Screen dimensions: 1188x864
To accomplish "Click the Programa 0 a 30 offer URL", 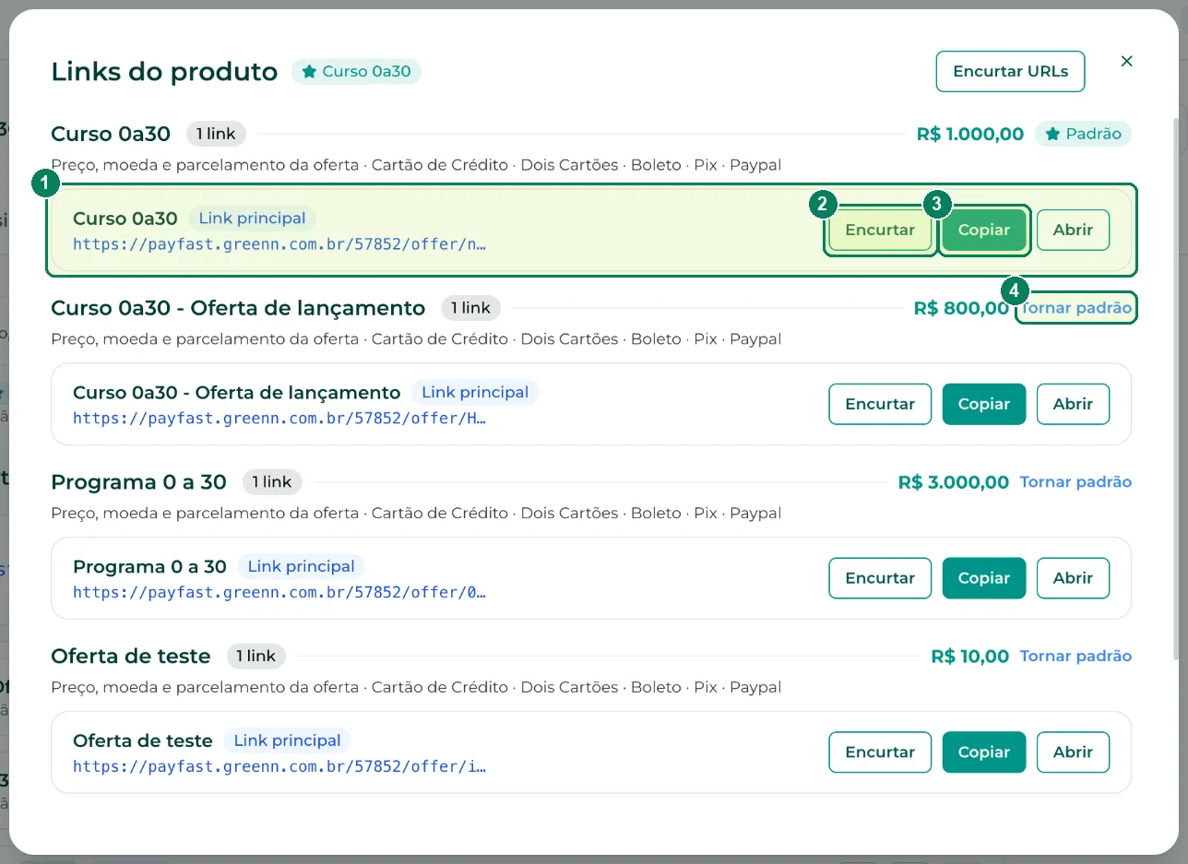I will point(279,592).
